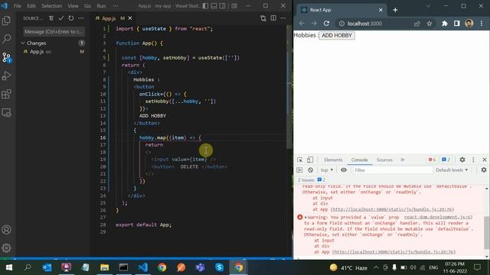Open more VS Code menus ellipsis

pos(116,6)
